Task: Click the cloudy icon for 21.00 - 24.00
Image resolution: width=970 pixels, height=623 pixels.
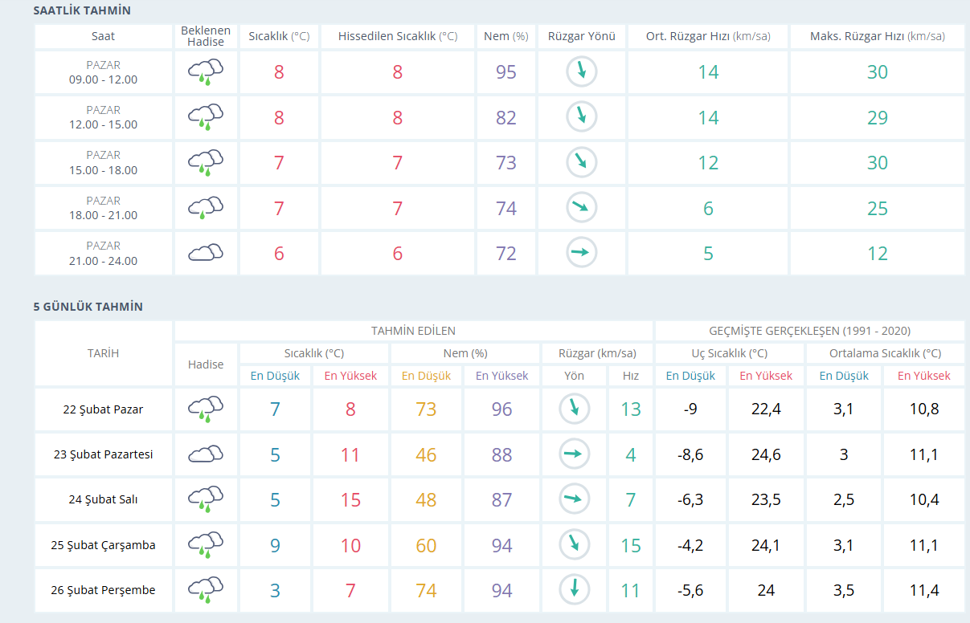Action: 206,254
